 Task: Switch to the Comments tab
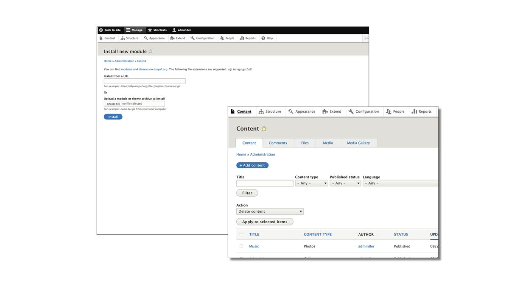(278, 143)
